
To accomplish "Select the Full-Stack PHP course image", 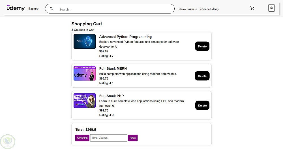I will tap(84, 101).
